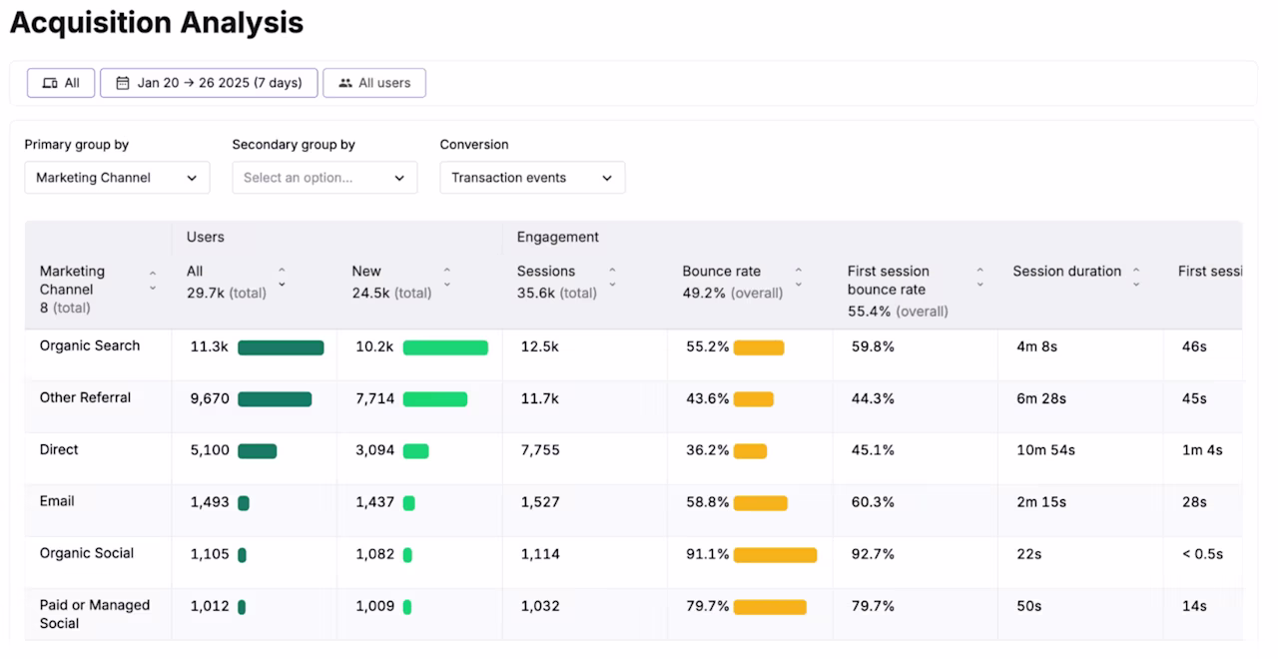Viewport: 1278px width, 659px height.
Task: Open the Jan 20 → 26 2025 date range
Action: (209, 83)
